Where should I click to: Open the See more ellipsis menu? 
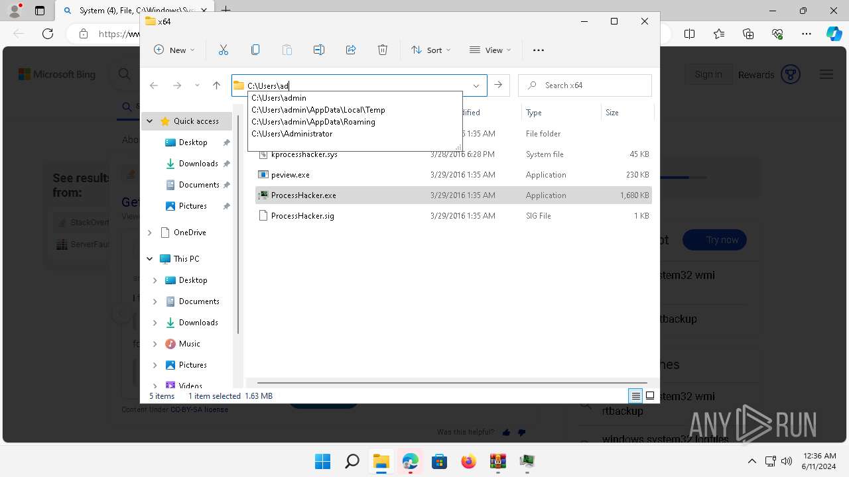(539, 50)
